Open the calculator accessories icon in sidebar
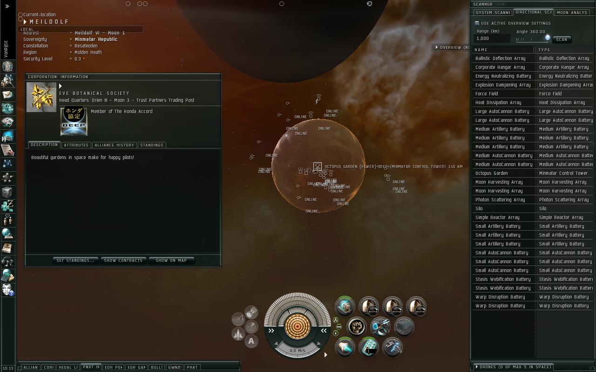Image resolution: width=596 pixels, height=372 pixels. click(x=7, y=276)
